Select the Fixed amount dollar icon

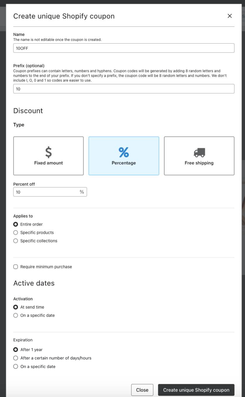point(48,152)
